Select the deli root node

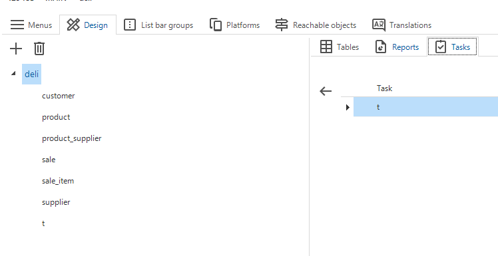pos(31,74)
